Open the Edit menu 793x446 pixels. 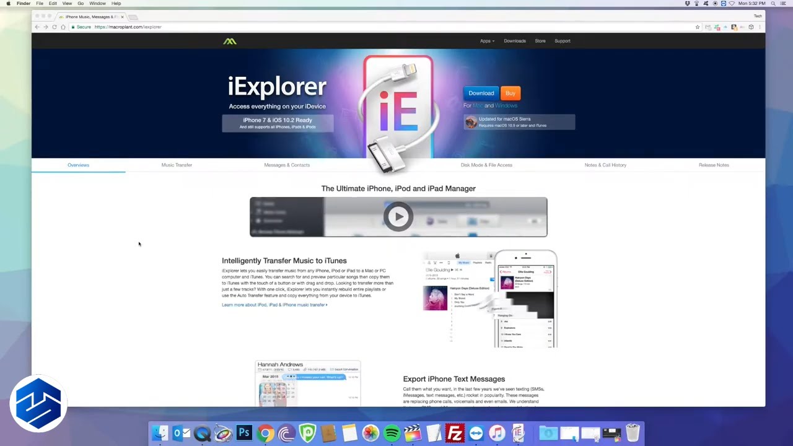pyautogui.click(x=53, y=3)
